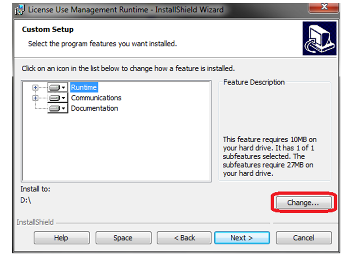This screenshot has width=348, height=261.
Task: Close the InstallShield Wizard window
Action: (x=324, y=7)
